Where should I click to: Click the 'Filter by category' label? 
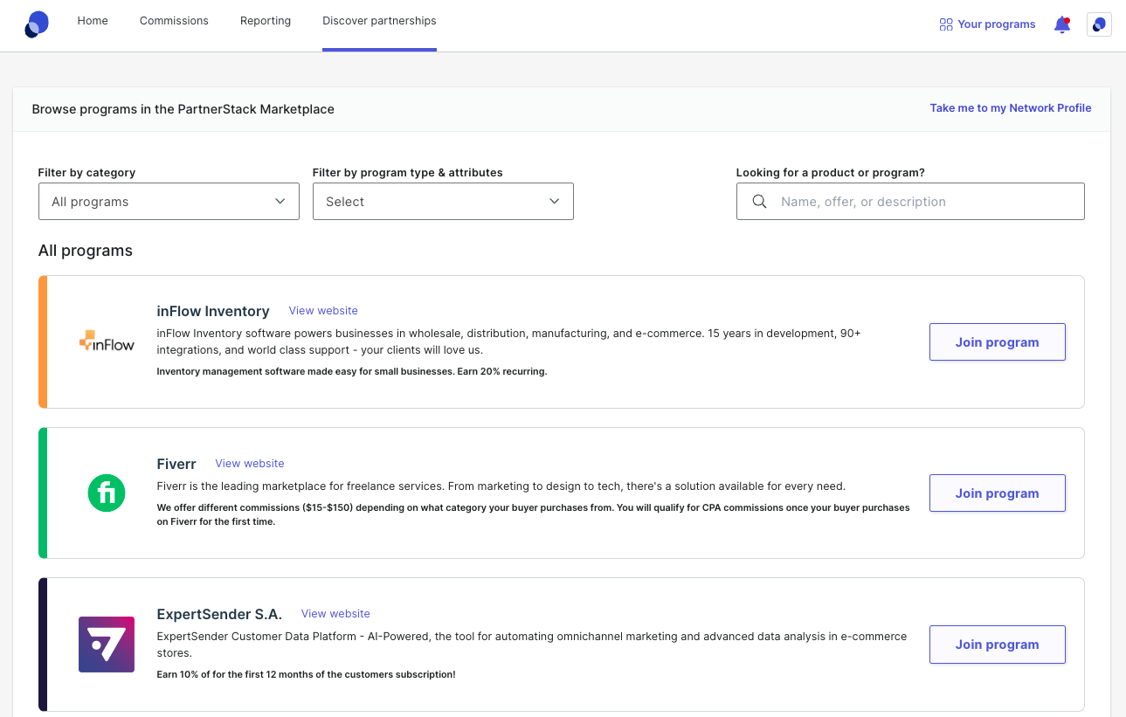point(87,173)
